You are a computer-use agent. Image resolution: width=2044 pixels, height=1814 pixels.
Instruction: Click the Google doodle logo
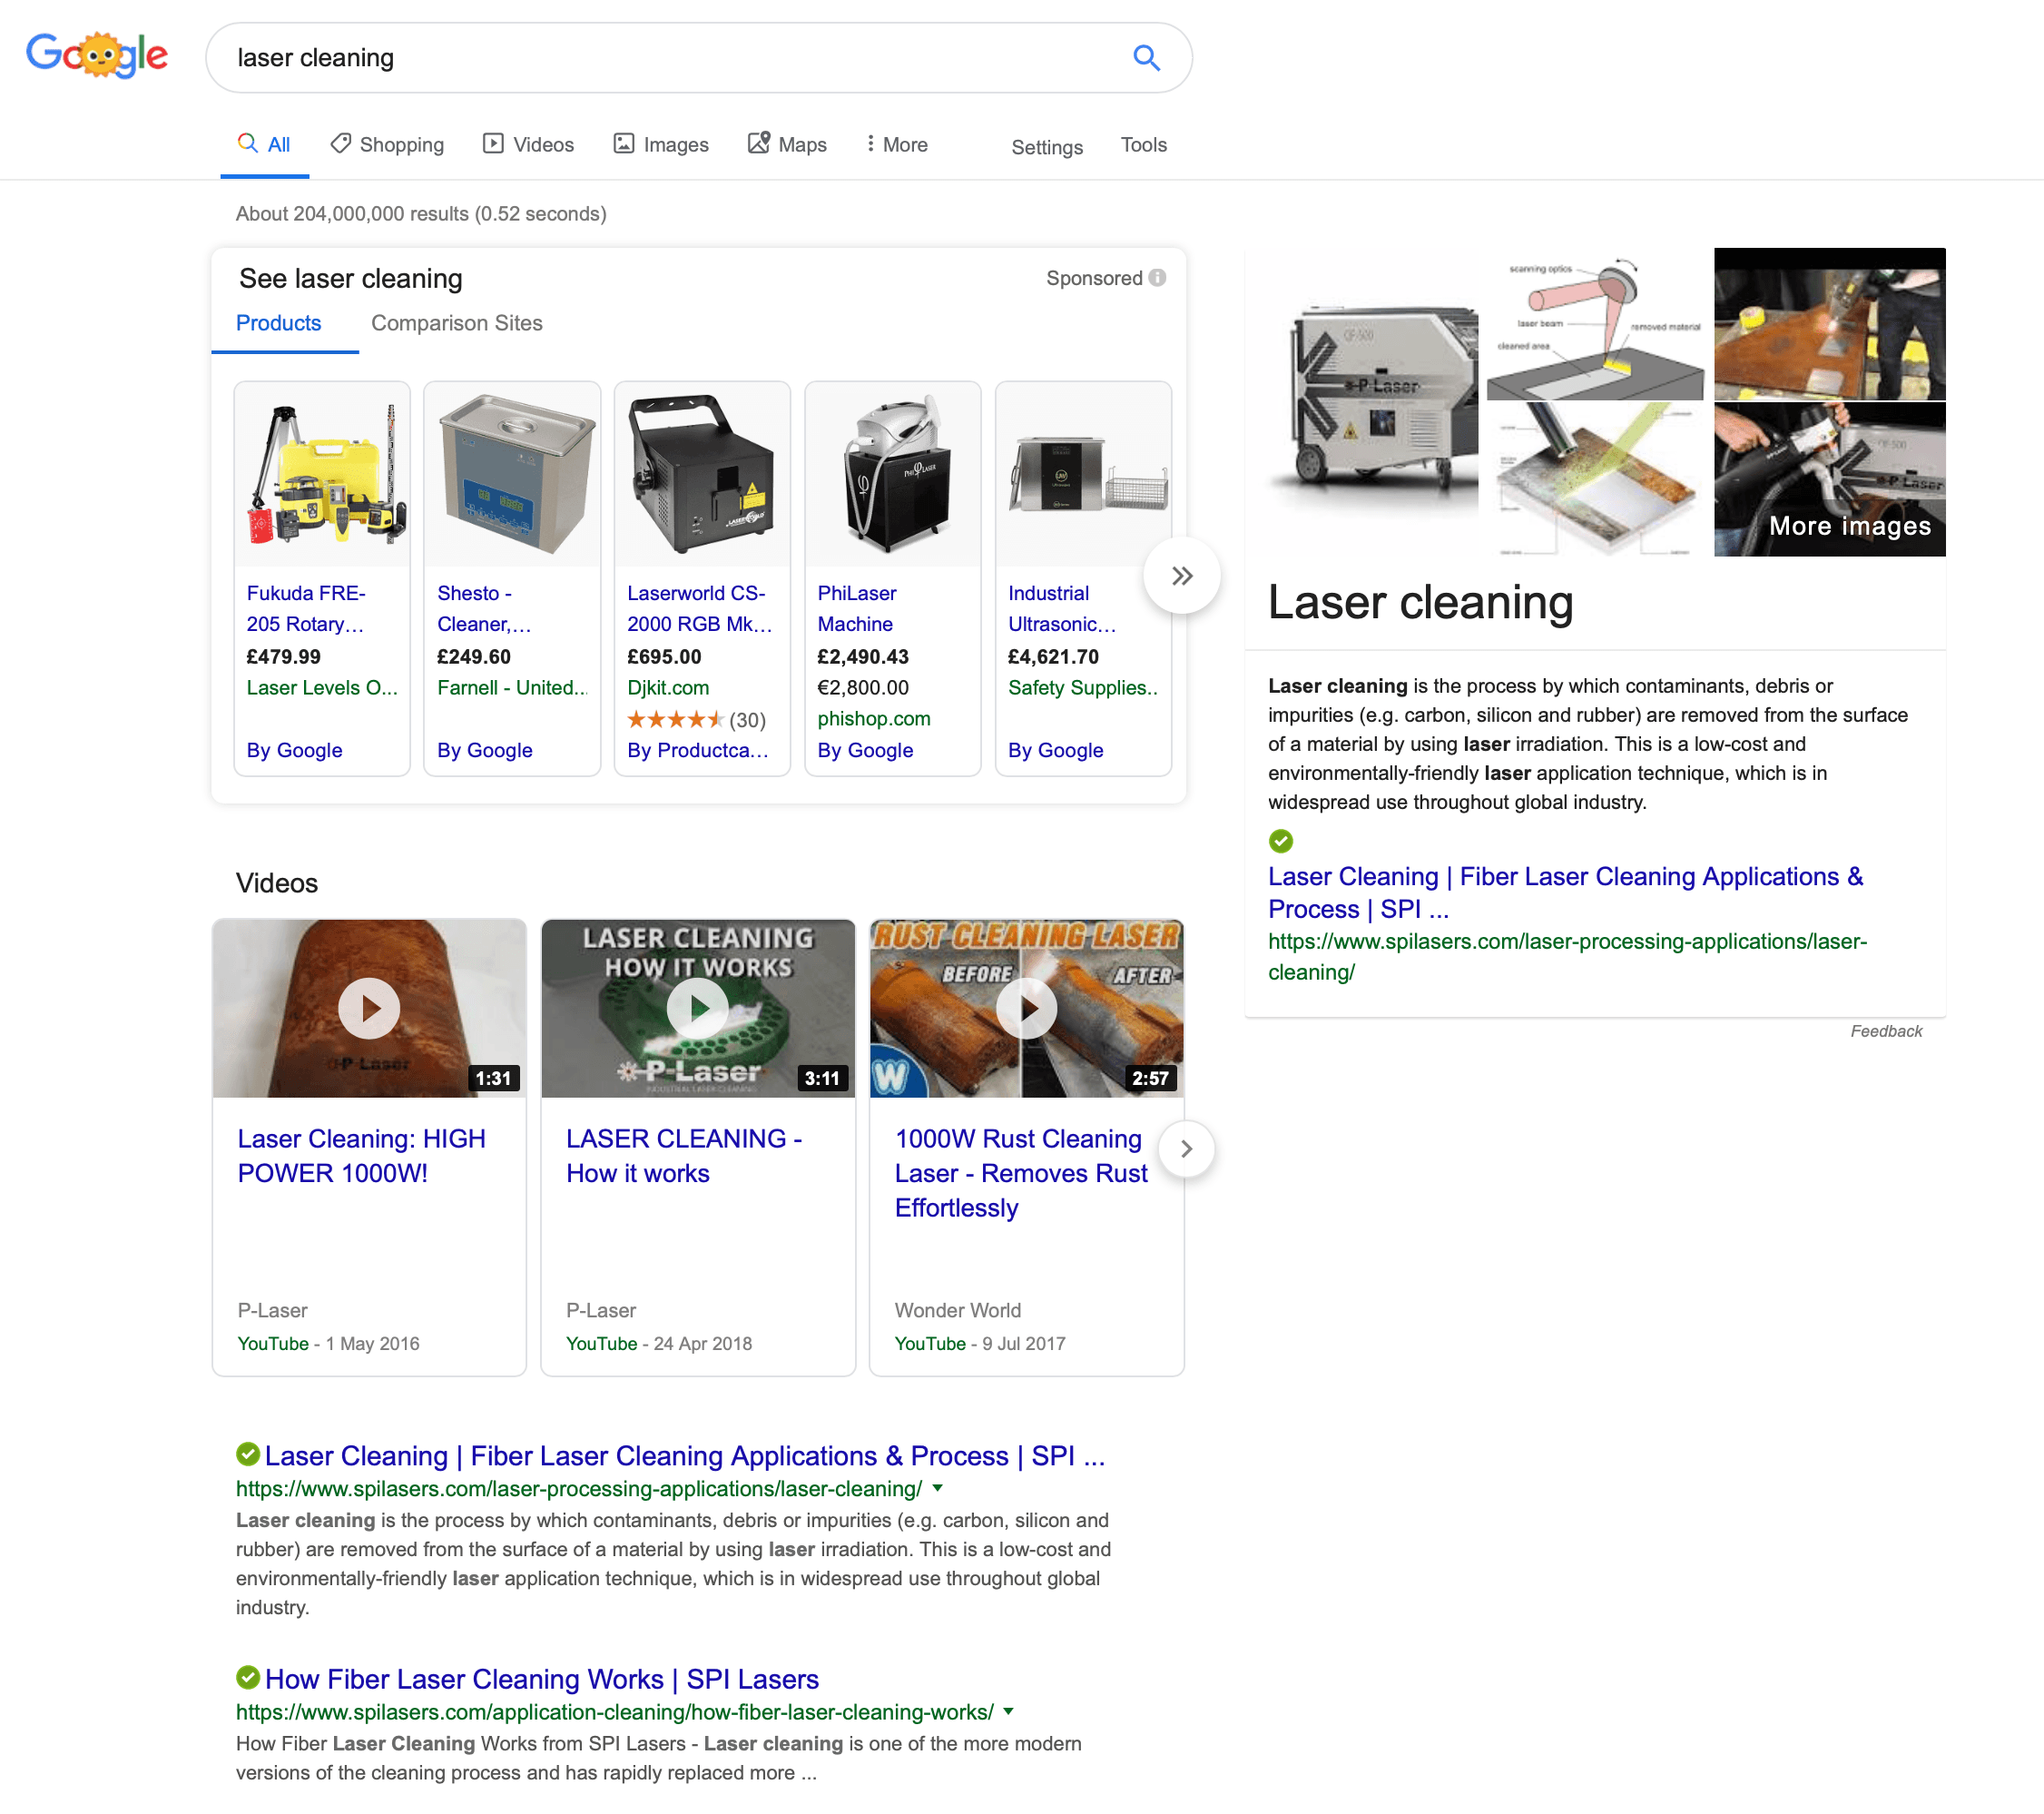pos(97,55)
